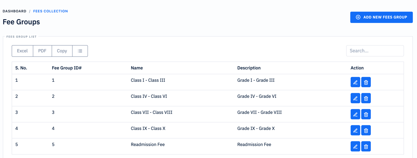The width and height of the screenshot is (417, 158).
Task: Edit the Readmission Fee group
Action: [355, 146]
